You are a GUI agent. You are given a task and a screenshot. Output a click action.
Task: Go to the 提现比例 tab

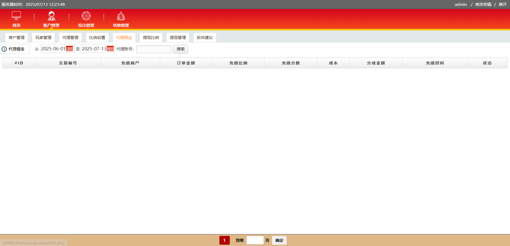pos(151,38)
